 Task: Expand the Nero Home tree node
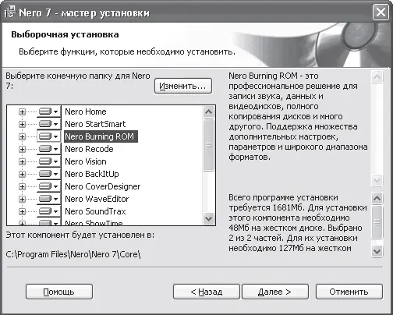pyautogui.click(x=22, y=111)
